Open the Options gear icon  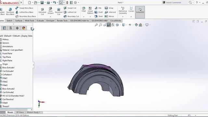point(75,3)
